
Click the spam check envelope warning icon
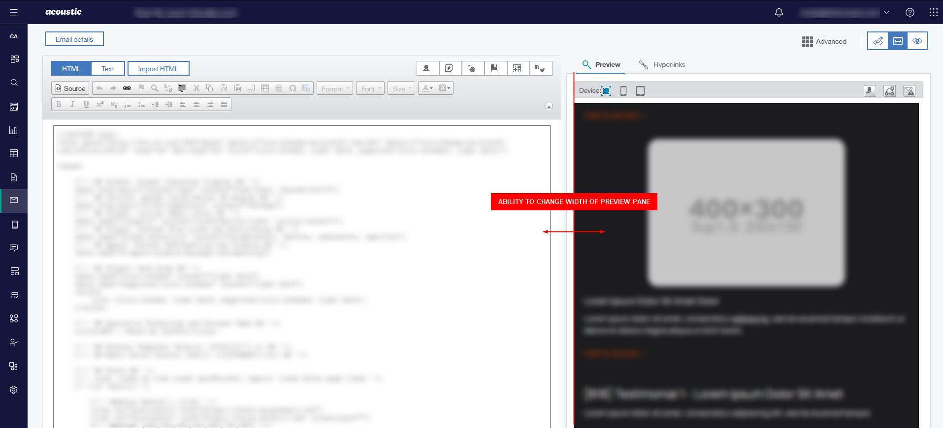909,91
